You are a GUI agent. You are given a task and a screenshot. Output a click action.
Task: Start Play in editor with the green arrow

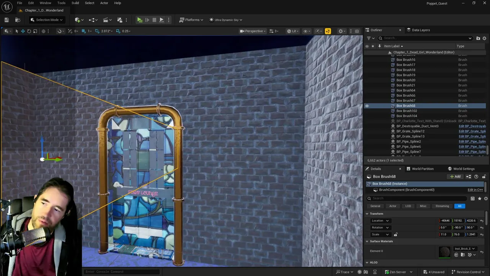tap(140, 20)
